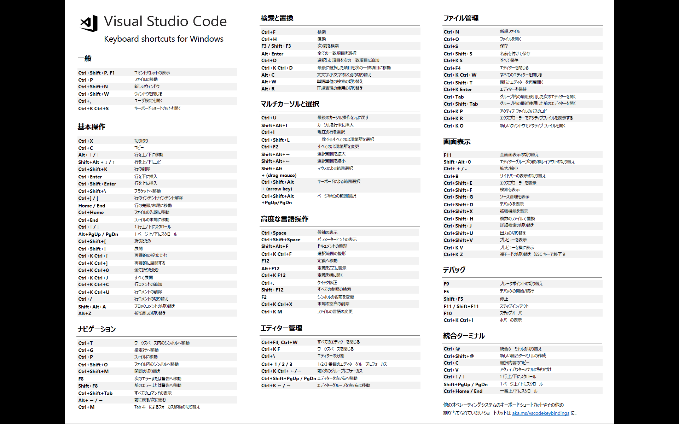Click the 'Ctrl+F2' shortcut text
The image size is (679, 424).
270,147
